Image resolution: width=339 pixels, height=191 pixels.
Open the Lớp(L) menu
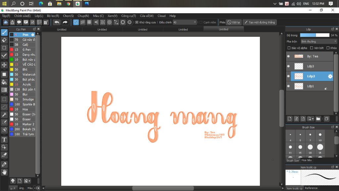click(39, 16)
